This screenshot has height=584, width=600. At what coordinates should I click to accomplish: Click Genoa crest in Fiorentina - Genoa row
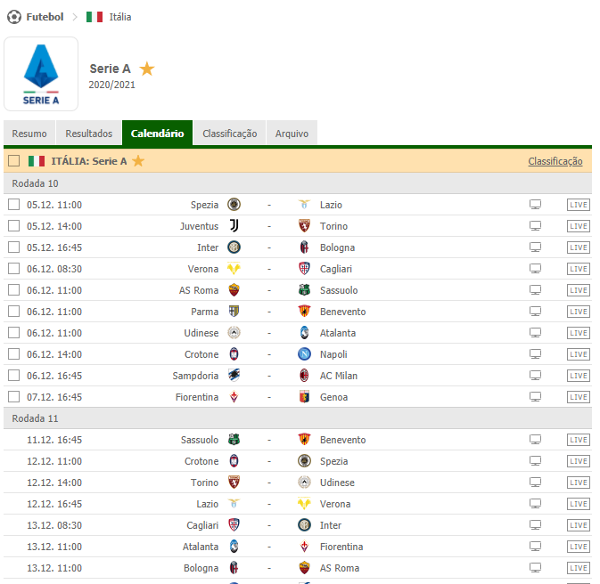tap(304, 397)
